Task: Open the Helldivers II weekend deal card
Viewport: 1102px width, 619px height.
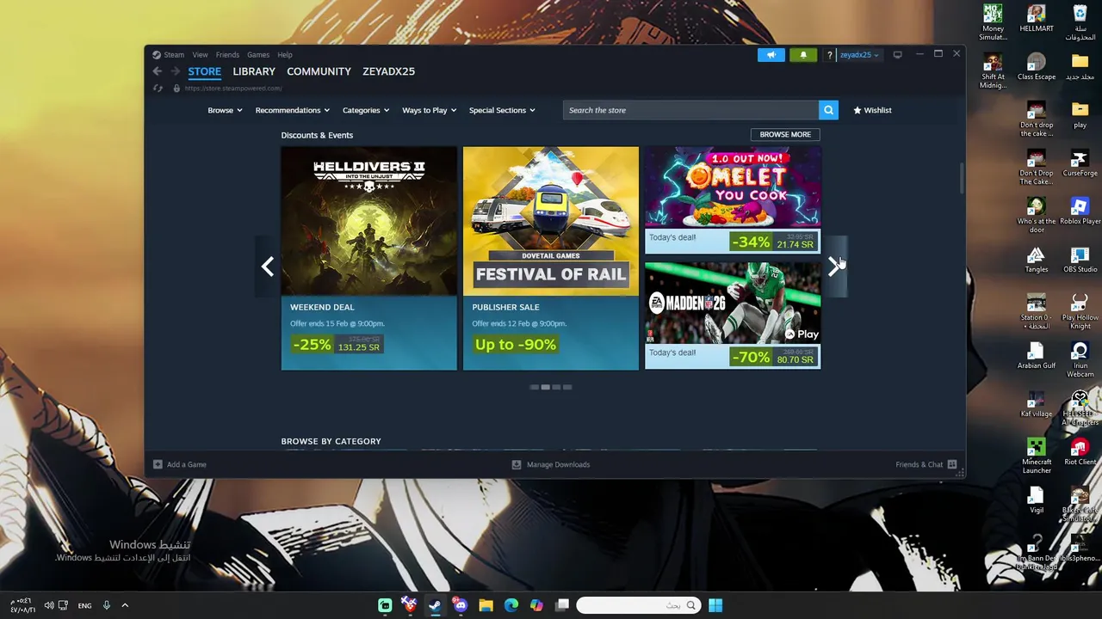Action: [368, 258]
